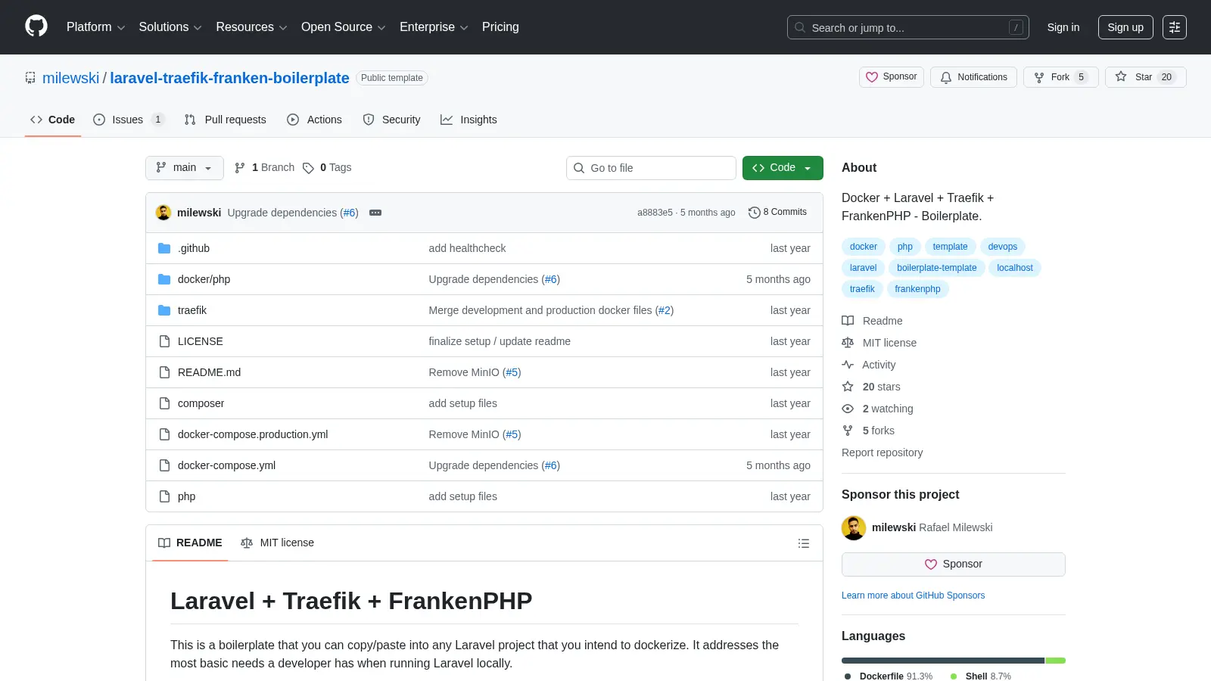The height and width of the screenshot is (681, 1211).
Task: Click the php file icon
Action: tap(164, 496)
